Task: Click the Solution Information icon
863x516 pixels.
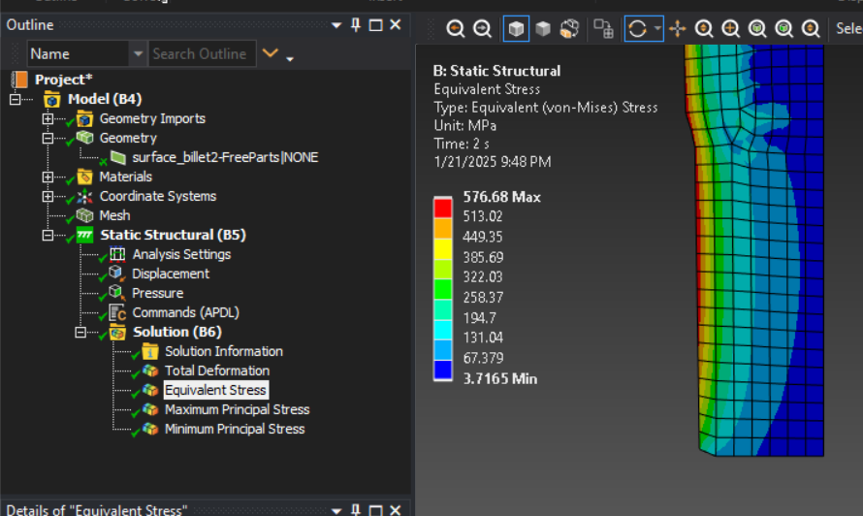Action: pyautogui.click(x=149, y=351)
